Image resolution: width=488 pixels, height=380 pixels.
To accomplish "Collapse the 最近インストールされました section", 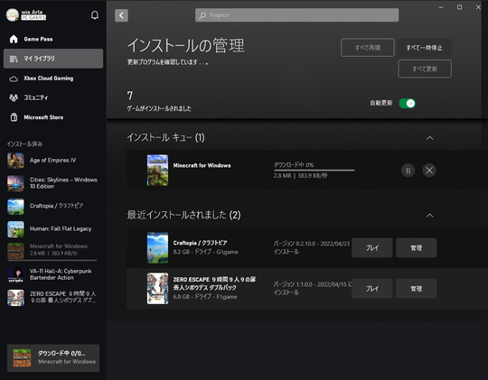I will [x=429, y=216].
